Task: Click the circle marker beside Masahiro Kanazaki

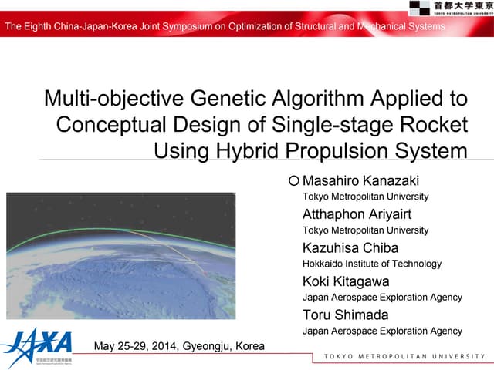Action: [293, 180]
